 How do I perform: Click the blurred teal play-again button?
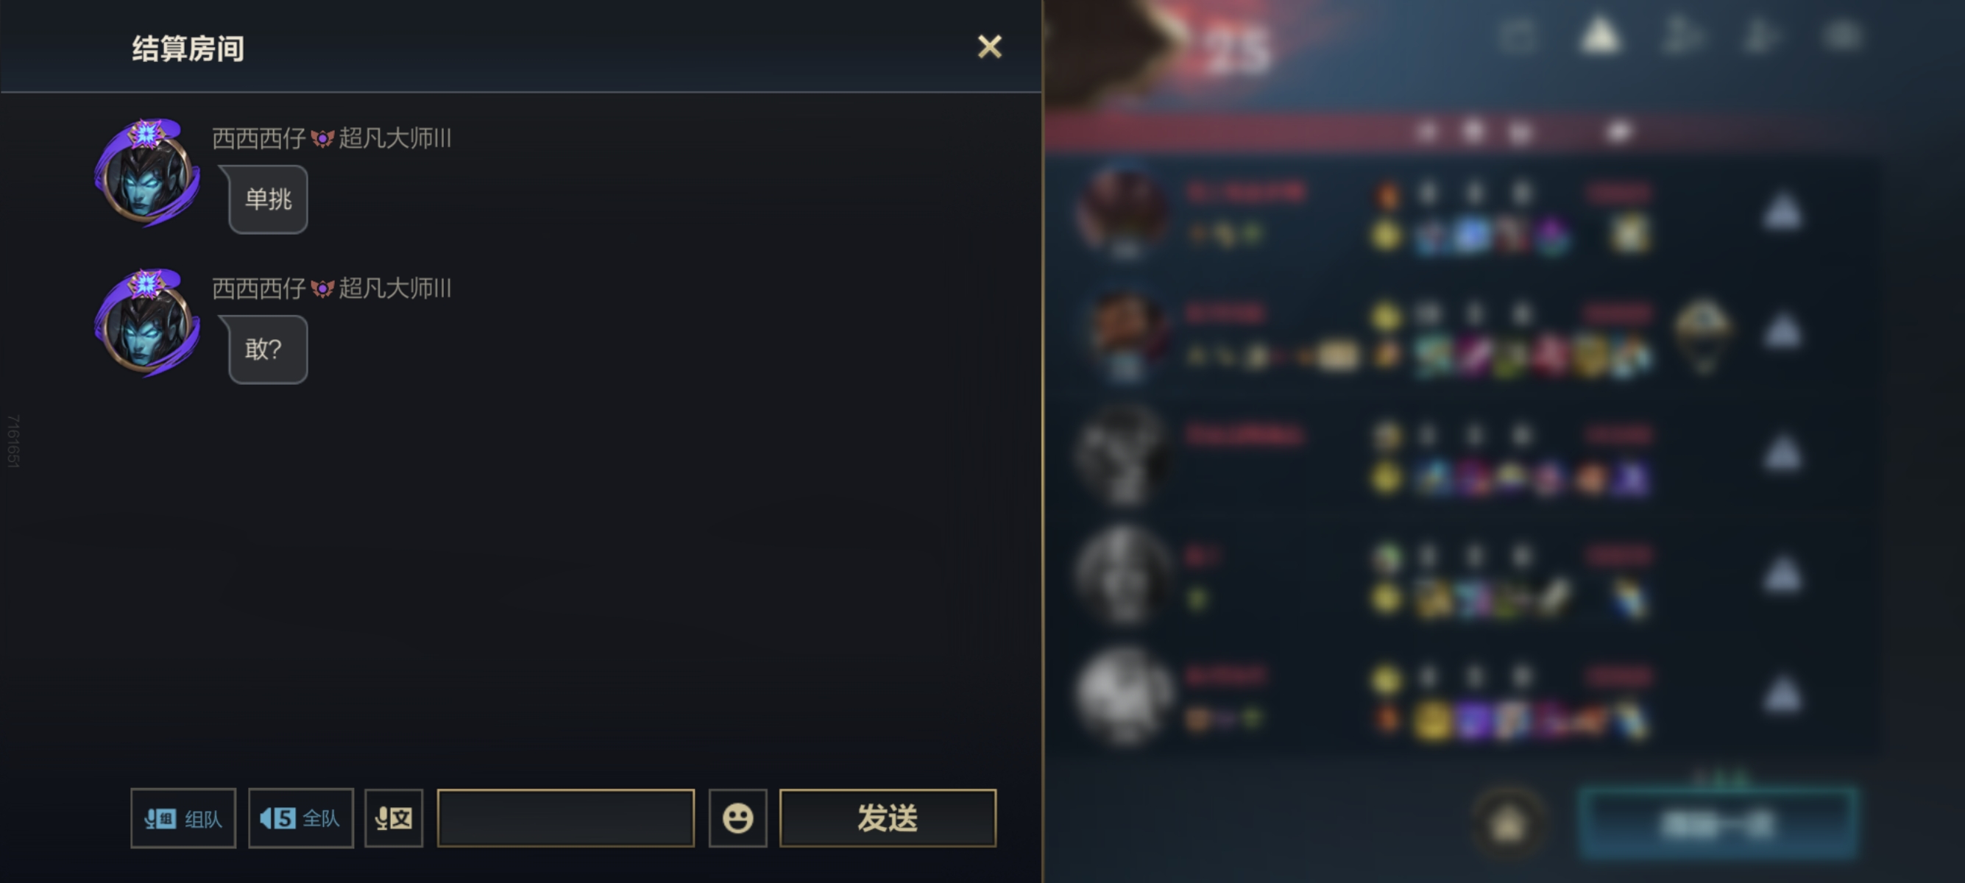pos(1716,823)
